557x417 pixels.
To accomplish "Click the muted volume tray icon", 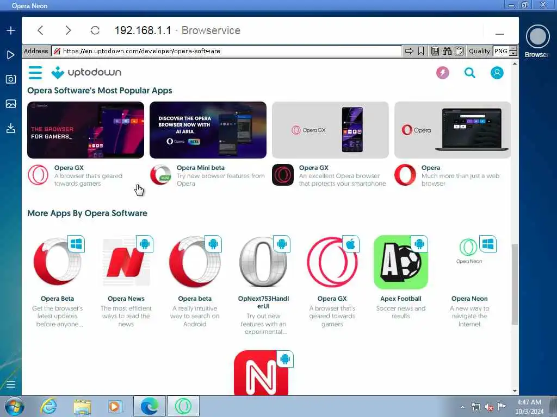I will pyautogui.click(x=489, y=407).
